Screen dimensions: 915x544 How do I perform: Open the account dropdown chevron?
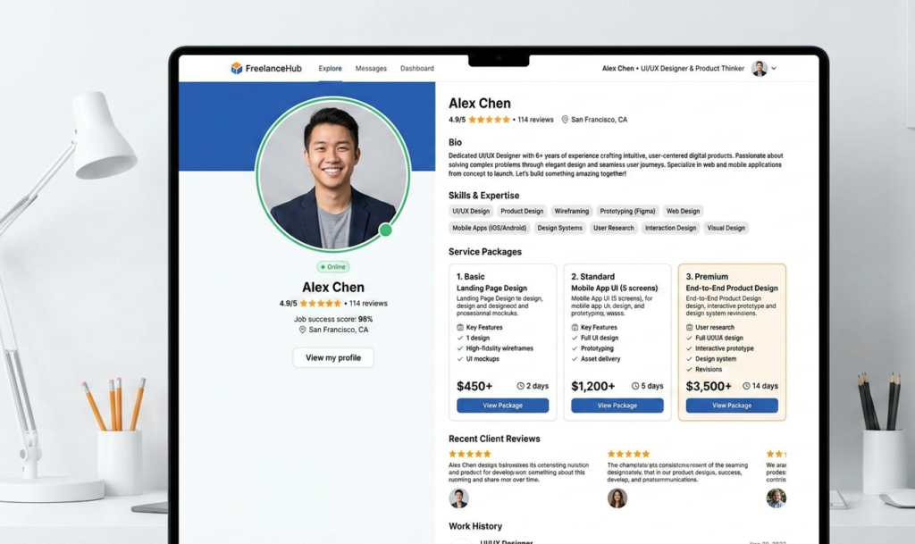pyautogui.click(x=774, y=69)
